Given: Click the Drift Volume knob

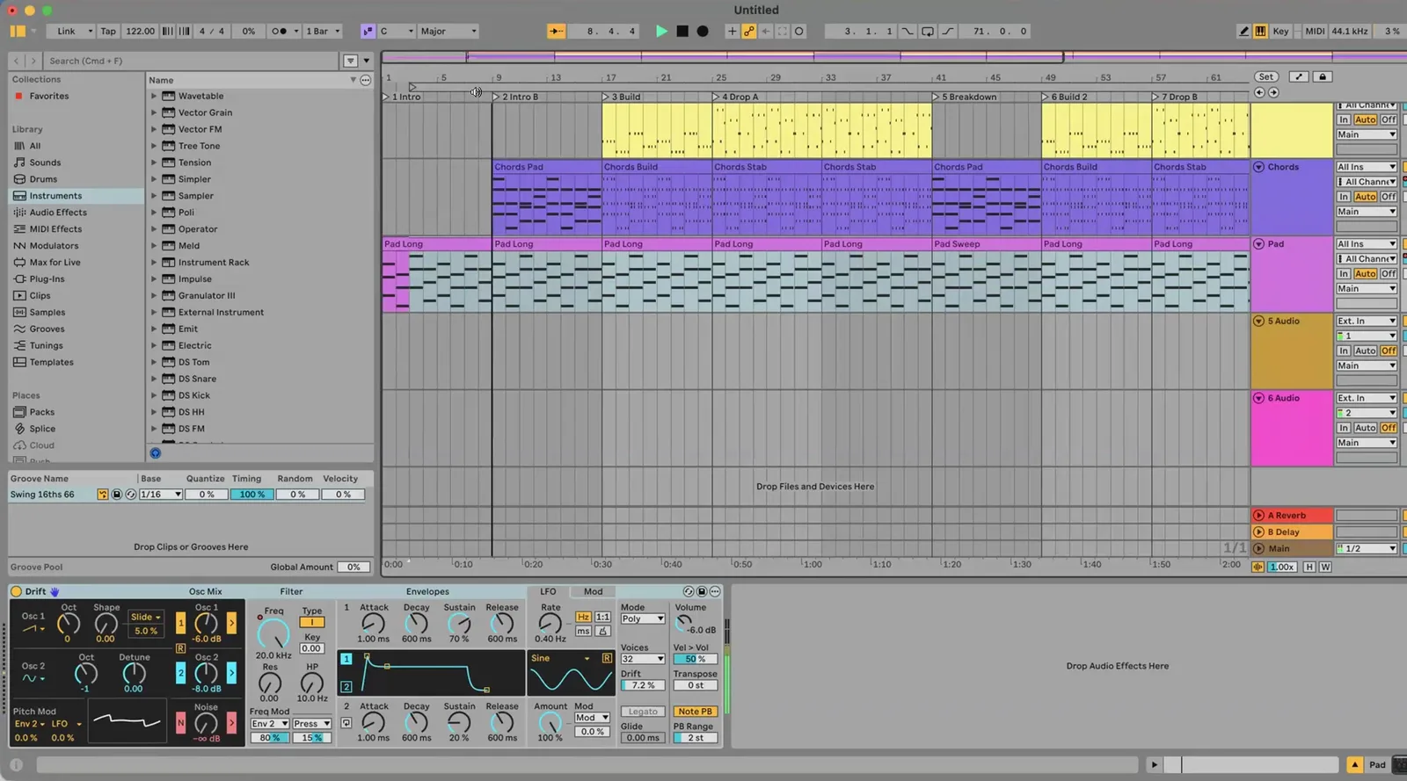Looking at the screenshot, I should 683,623.
